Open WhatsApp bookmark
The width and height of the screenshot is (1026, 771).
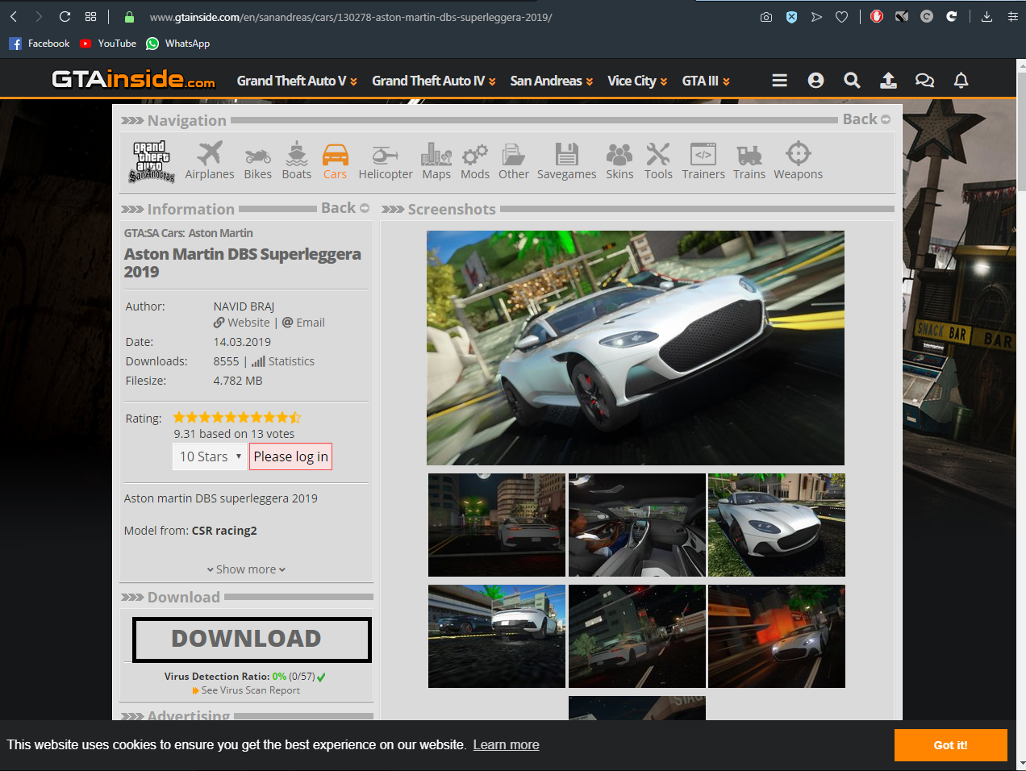(x=177, y=44)
